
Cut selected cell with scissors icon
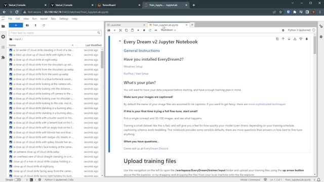pos(120,30)
